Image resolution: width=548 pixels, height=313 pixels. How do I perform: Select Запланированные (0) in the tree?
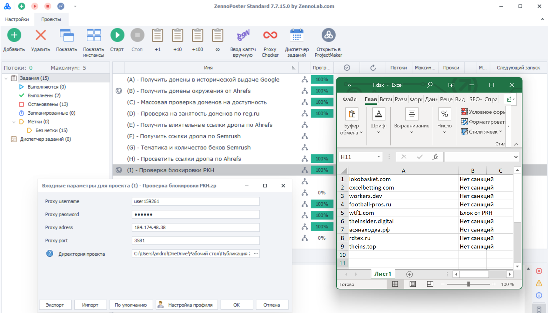coord(51,113)
